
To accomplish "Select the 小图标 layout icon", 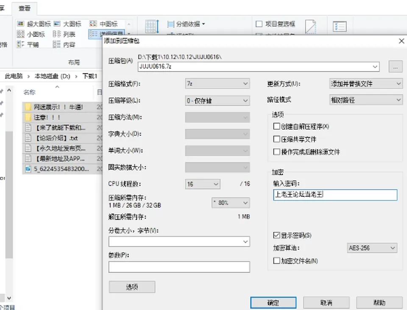I will click(20, 34).
